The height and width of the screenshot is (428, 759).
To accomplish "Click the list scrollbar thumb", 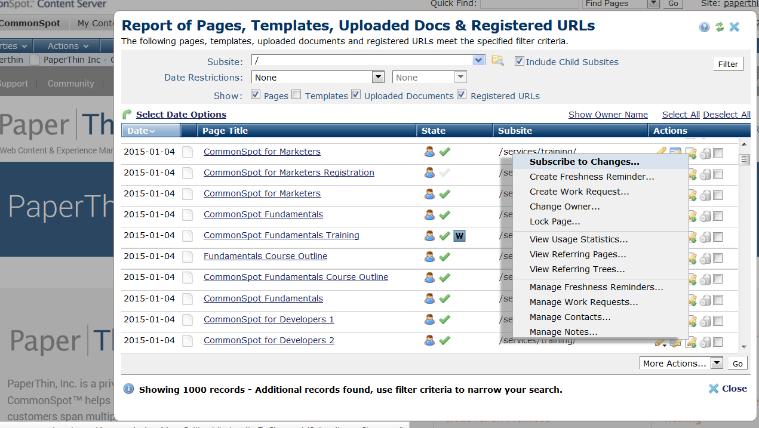I will coord(744,159).
